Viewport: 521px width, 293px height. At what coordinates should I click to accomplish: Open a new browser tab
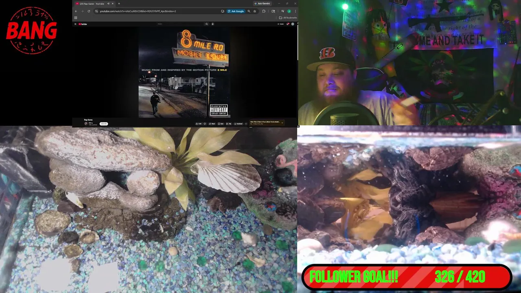pos(119,4)
